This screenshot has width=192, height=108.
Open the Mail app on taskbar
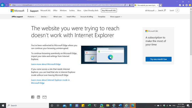(65, 105)
